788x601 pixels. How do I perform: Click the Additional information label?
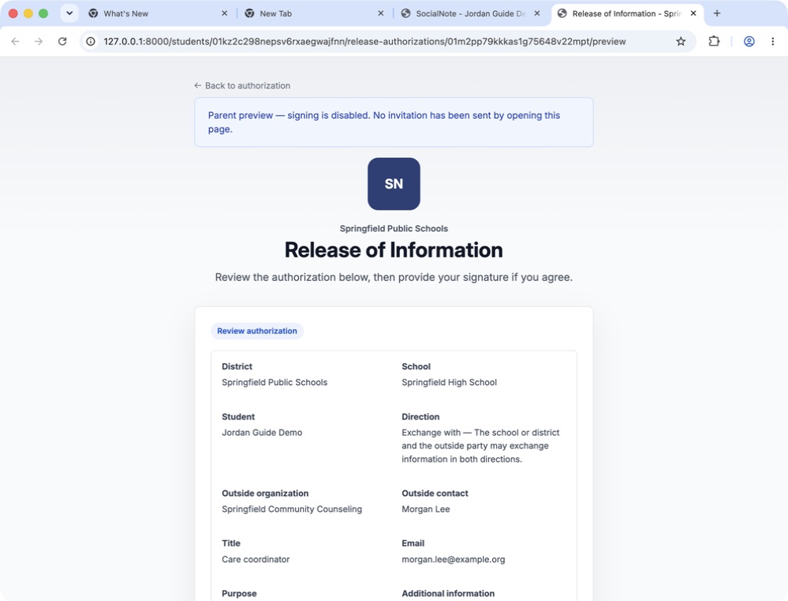tap(448, 593)
